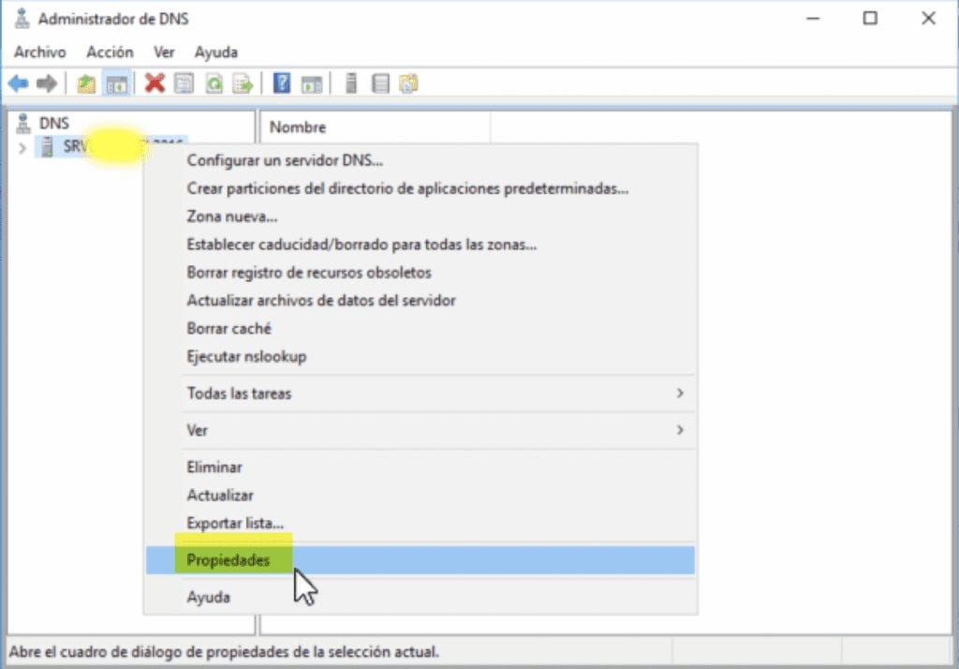This screenshot has width=959, height=669.
Task: Select the DNS root node in the tree
Action: point(54,123)
